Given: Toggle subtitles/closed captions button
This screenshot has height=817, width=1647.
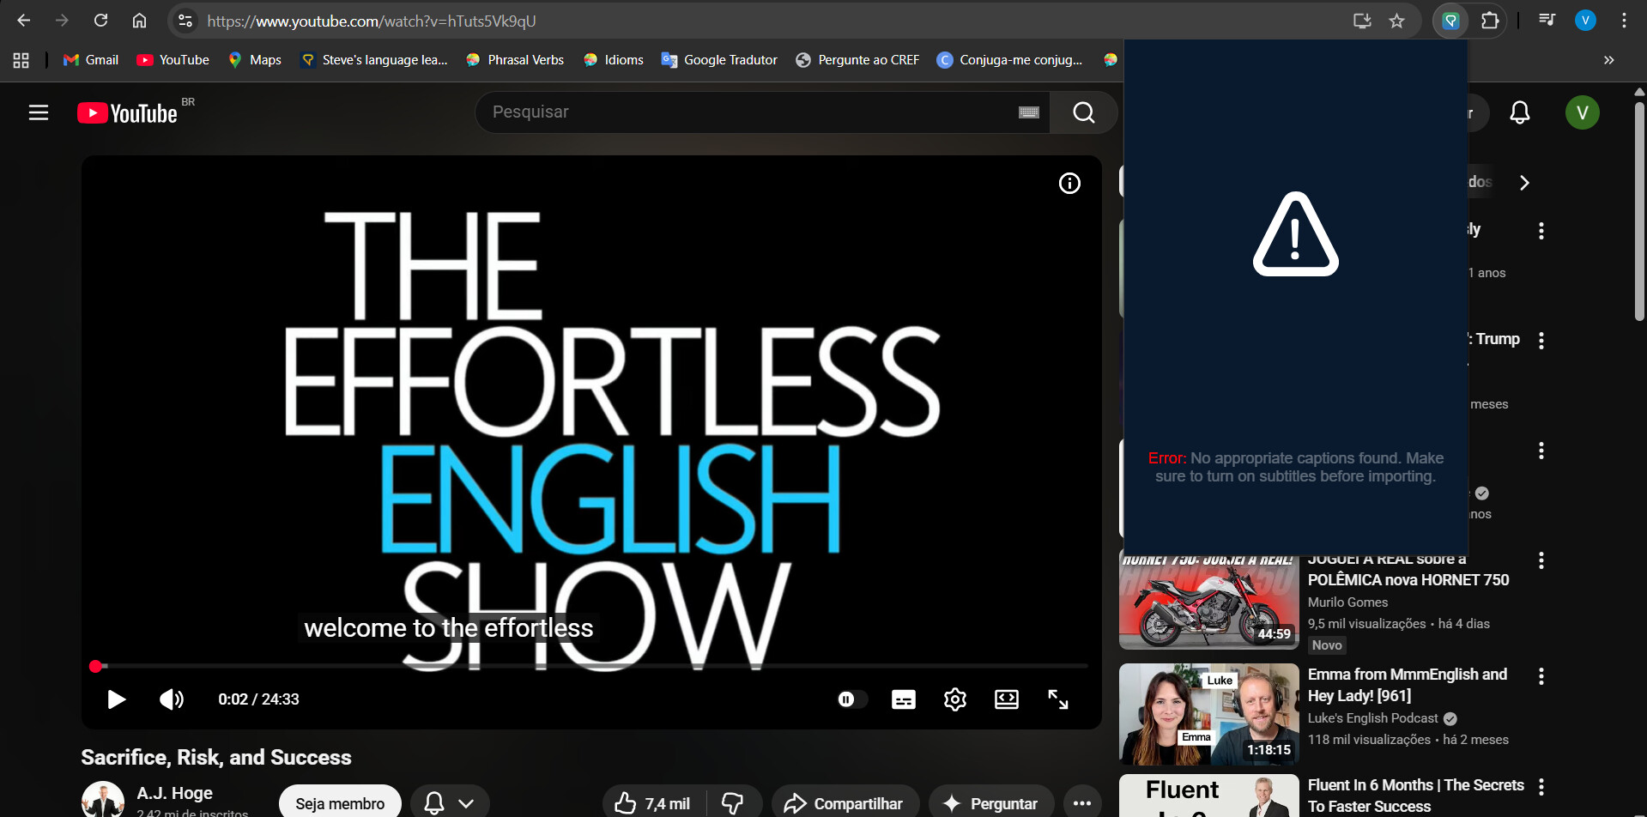Looking at the screenshot, I should tap(903, 699).
